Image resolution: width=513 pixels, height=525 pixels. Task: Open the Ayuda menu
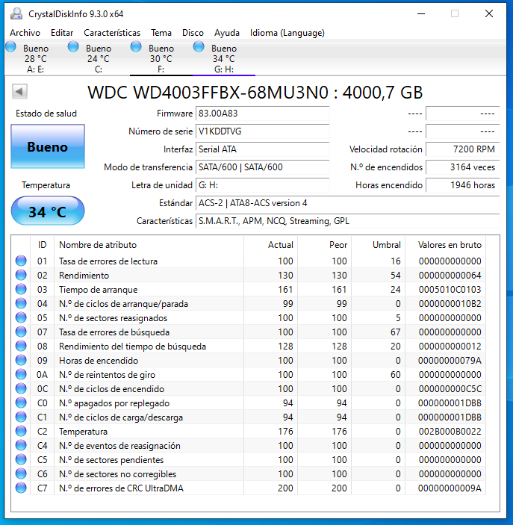click(x=227, y=33)
